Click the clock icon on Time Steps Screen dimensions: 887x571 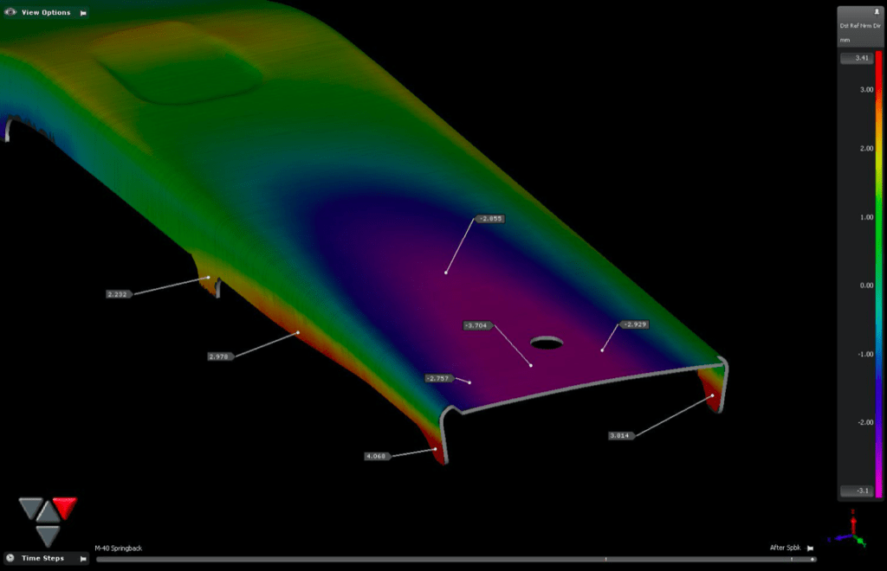pos(10,558)
